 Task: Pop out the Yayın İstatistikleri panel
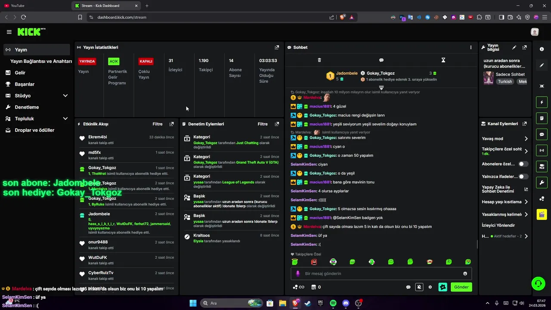[x=277, y=47]
